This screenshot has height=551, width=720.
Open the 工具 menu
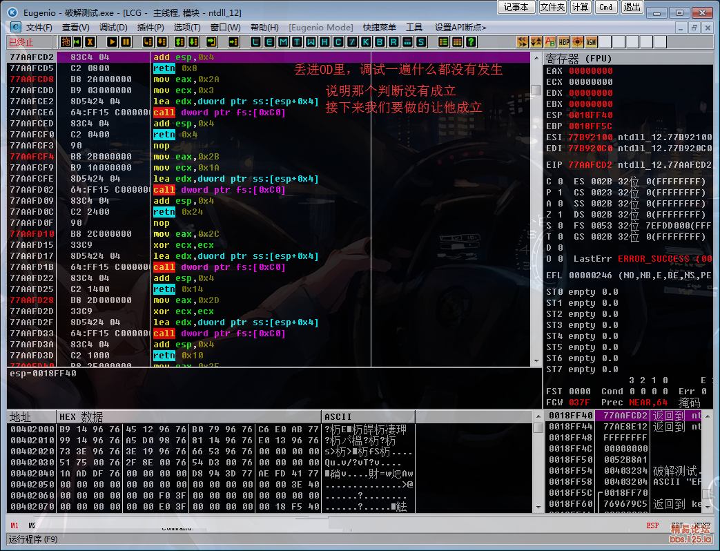pyautogui.click(x=414, y=28)
